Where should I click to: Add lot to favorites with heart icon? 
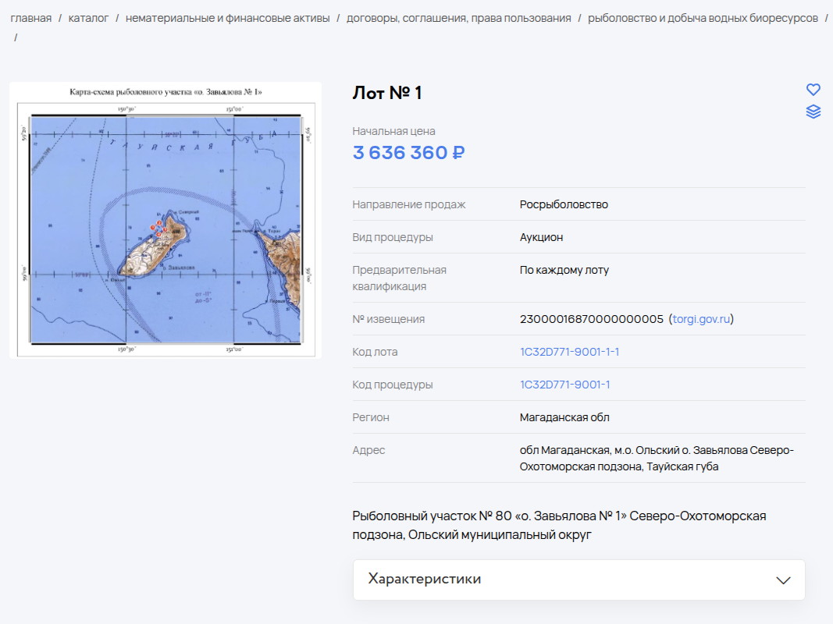813,90
